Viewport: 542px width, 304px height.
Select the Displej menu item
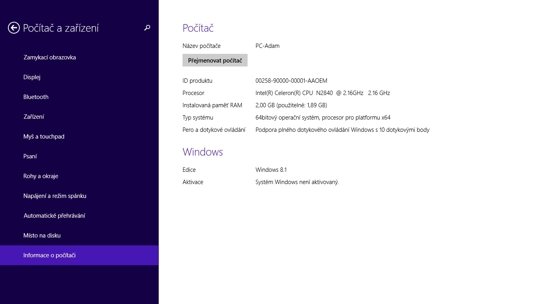pyautogui.click(x=32, y=77)
